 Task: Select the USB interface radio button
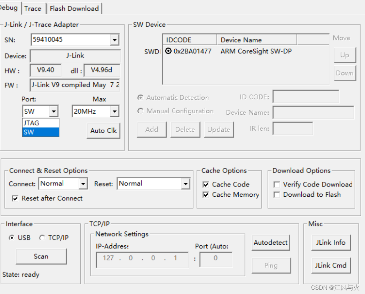12,238
